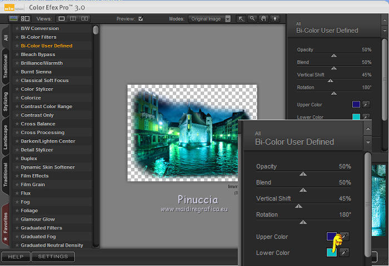Select the Cross Processing filter
Viewport: 389px width, 266px height.
tap(42, 132)
